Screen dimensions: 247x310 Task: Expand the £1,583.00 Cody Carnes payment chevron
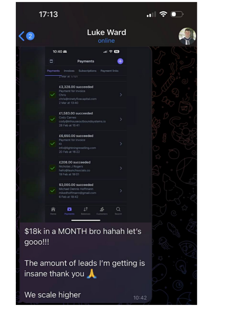[x=121, y=119]
